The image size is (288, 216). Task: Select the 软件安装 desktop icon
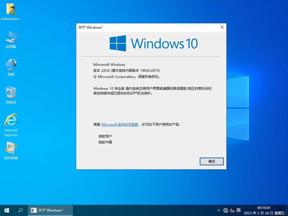[x=11, y=150]
